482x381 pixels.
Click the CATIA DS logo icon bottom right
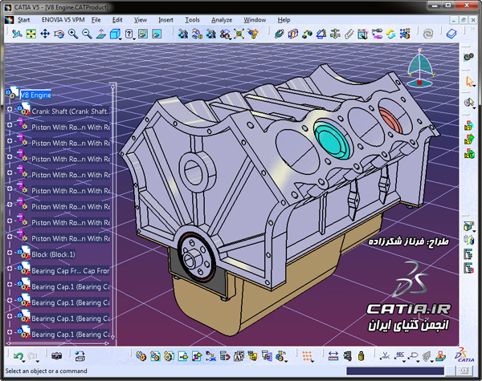click(x=464, y=355)
